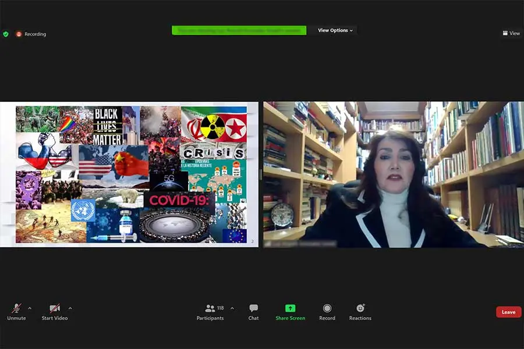Open the Chat panel

click(253, 312)
